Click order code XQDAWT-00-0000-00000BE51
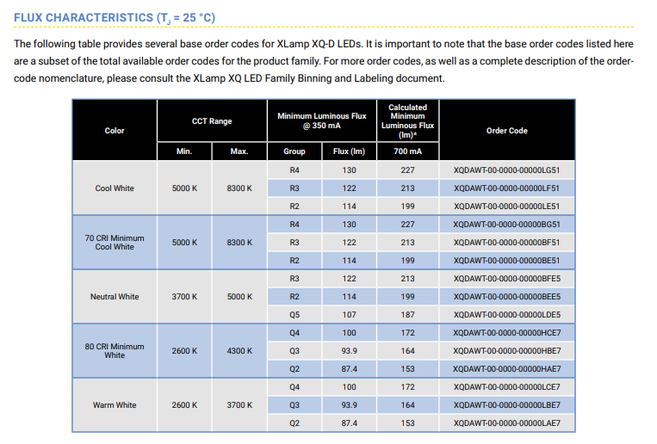Viewport: 657px width, 444px height. [506, 260]
